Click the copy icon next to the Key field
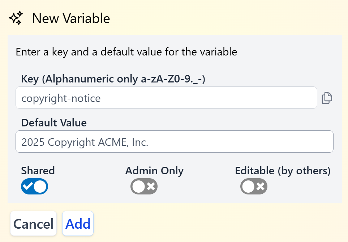 click(327, 98)
